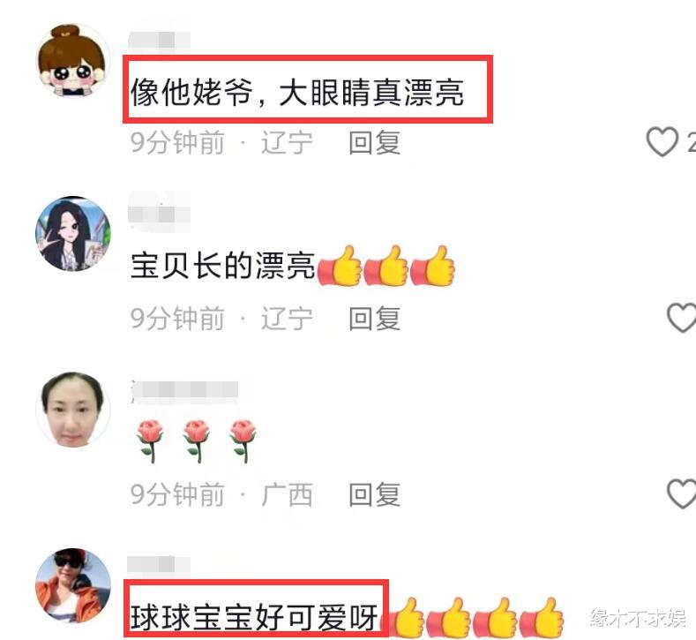
Task: Reply to the 宝贝长的漂亮 comment
Action: [x=375, y=319]
